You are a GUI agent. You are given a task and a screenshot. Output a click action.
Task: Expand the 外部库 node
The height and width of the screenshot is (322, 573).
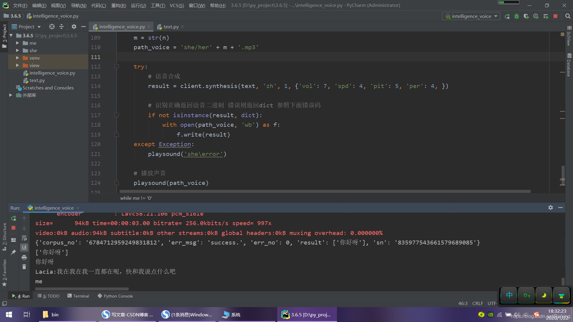pos(10,95)
